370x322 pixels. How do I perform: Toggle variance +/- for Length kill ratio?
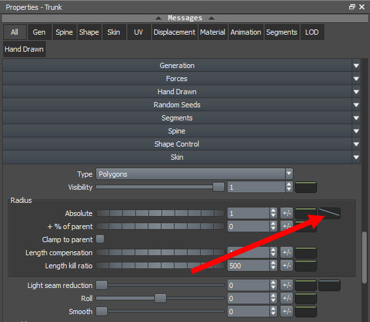[x=286, y=266]
